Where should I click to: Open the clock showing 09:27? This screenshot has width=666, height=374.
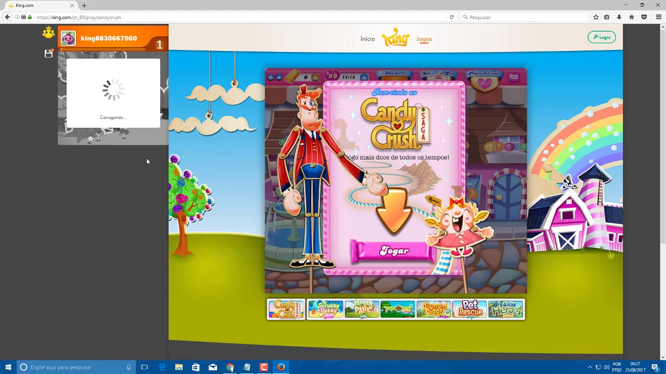(635, 367)
